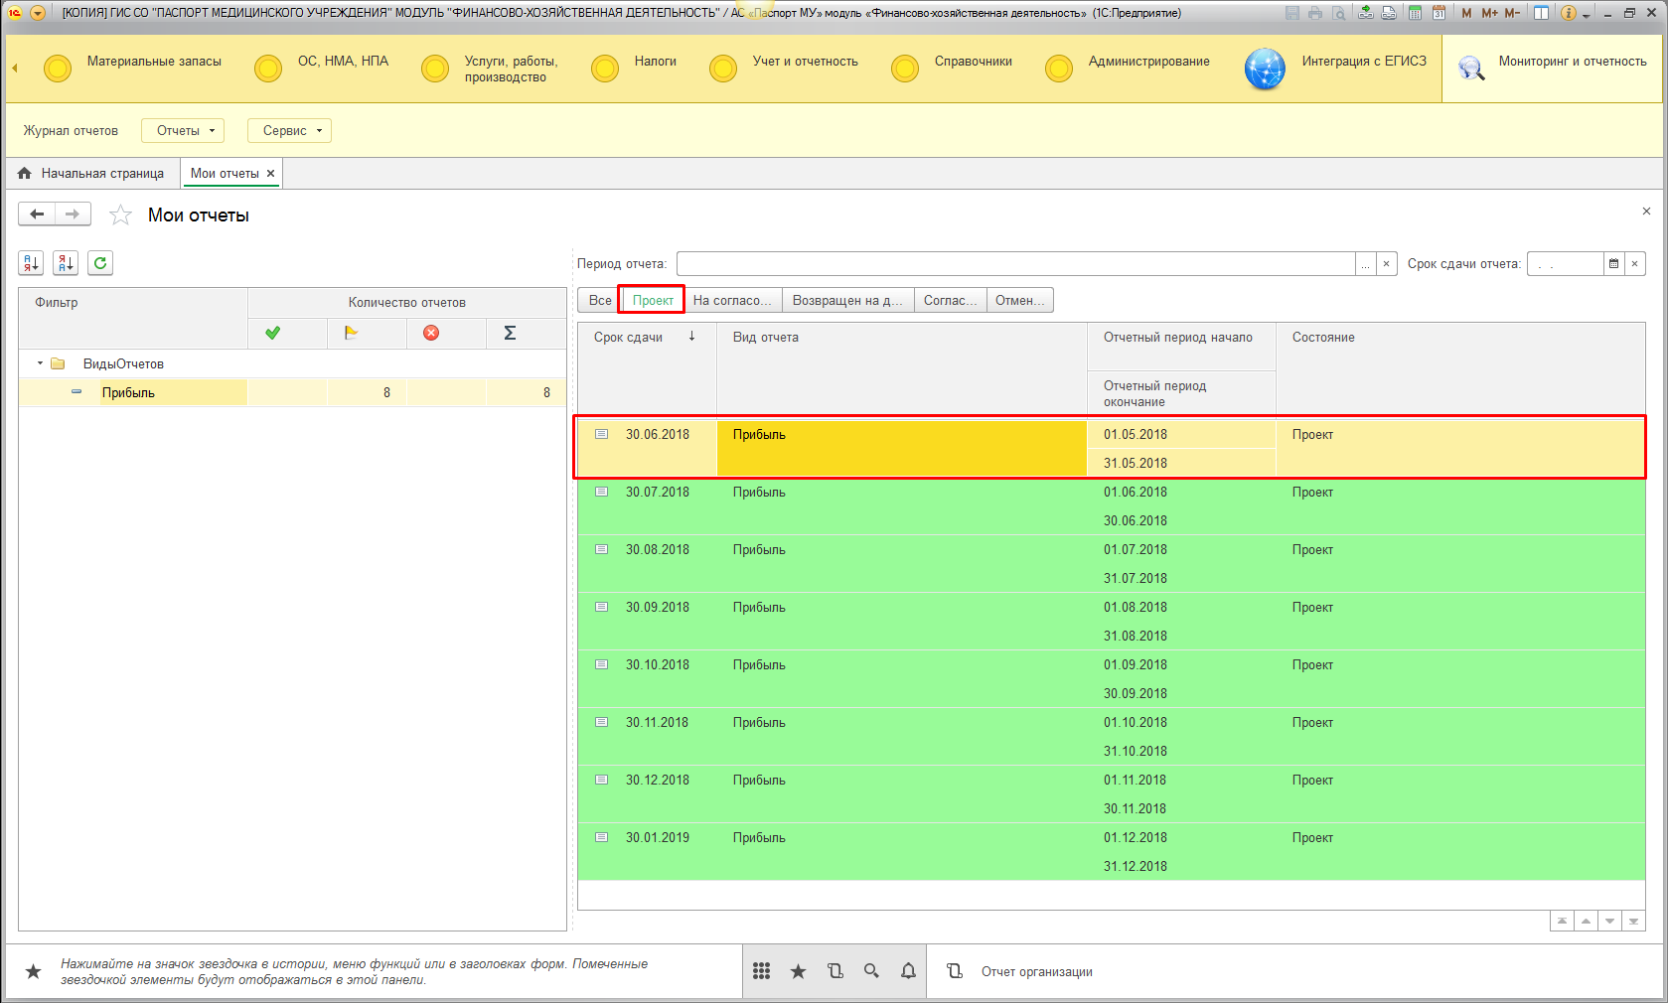Expand the Сервис dropdown menu

click(289, 130)
